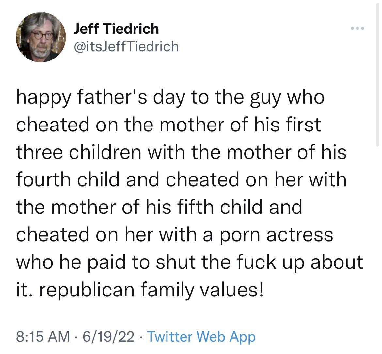Screen dimensions: 382x354
Task: Click the word "about" in the tweet
Action: [337, 262]
